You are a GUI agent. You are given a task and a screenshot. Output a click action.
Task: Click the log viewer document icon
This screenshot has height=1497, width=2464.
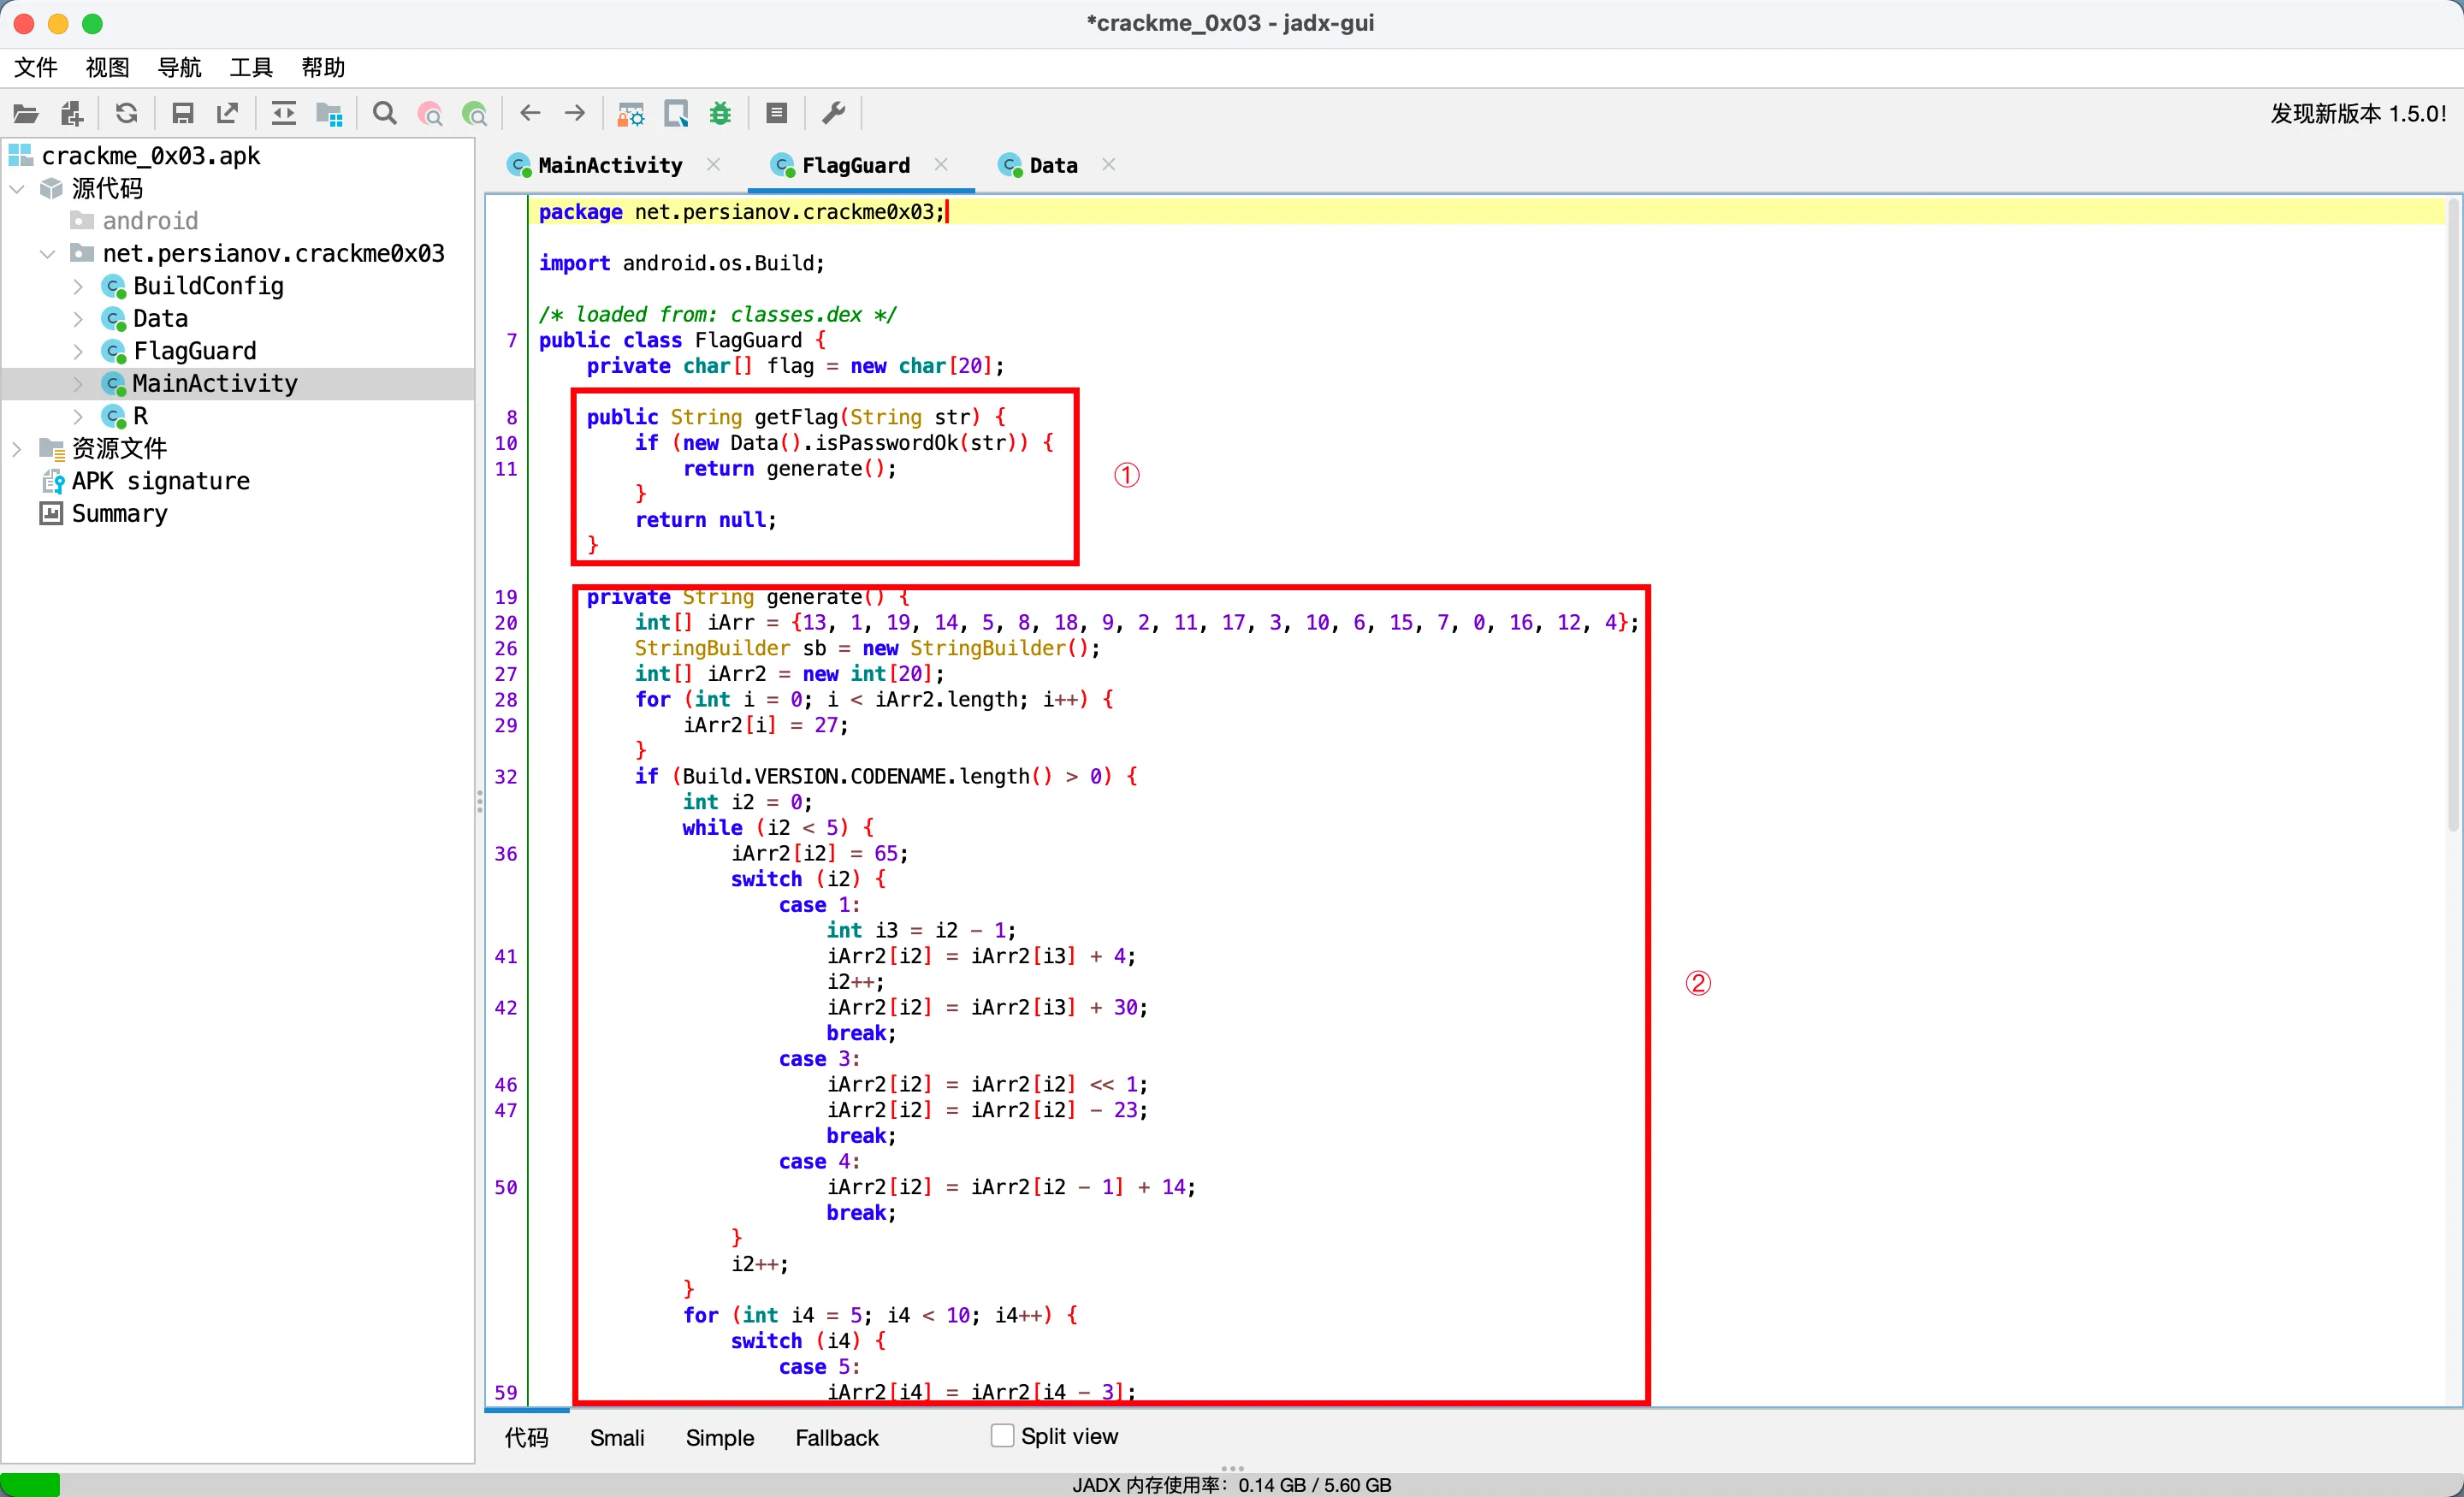click(x=777, y=114)
